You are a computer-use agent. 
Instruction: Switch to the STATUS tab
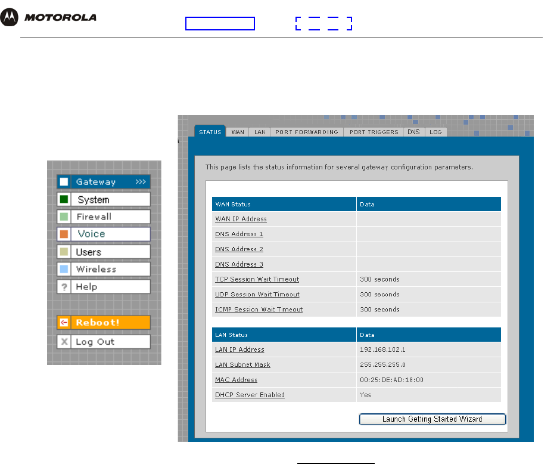click(x=210, y=132)
